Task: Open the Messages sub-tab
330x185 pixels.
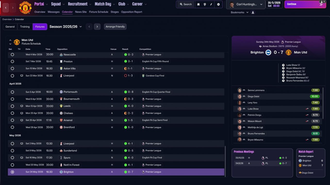Action: pos(54,12)
